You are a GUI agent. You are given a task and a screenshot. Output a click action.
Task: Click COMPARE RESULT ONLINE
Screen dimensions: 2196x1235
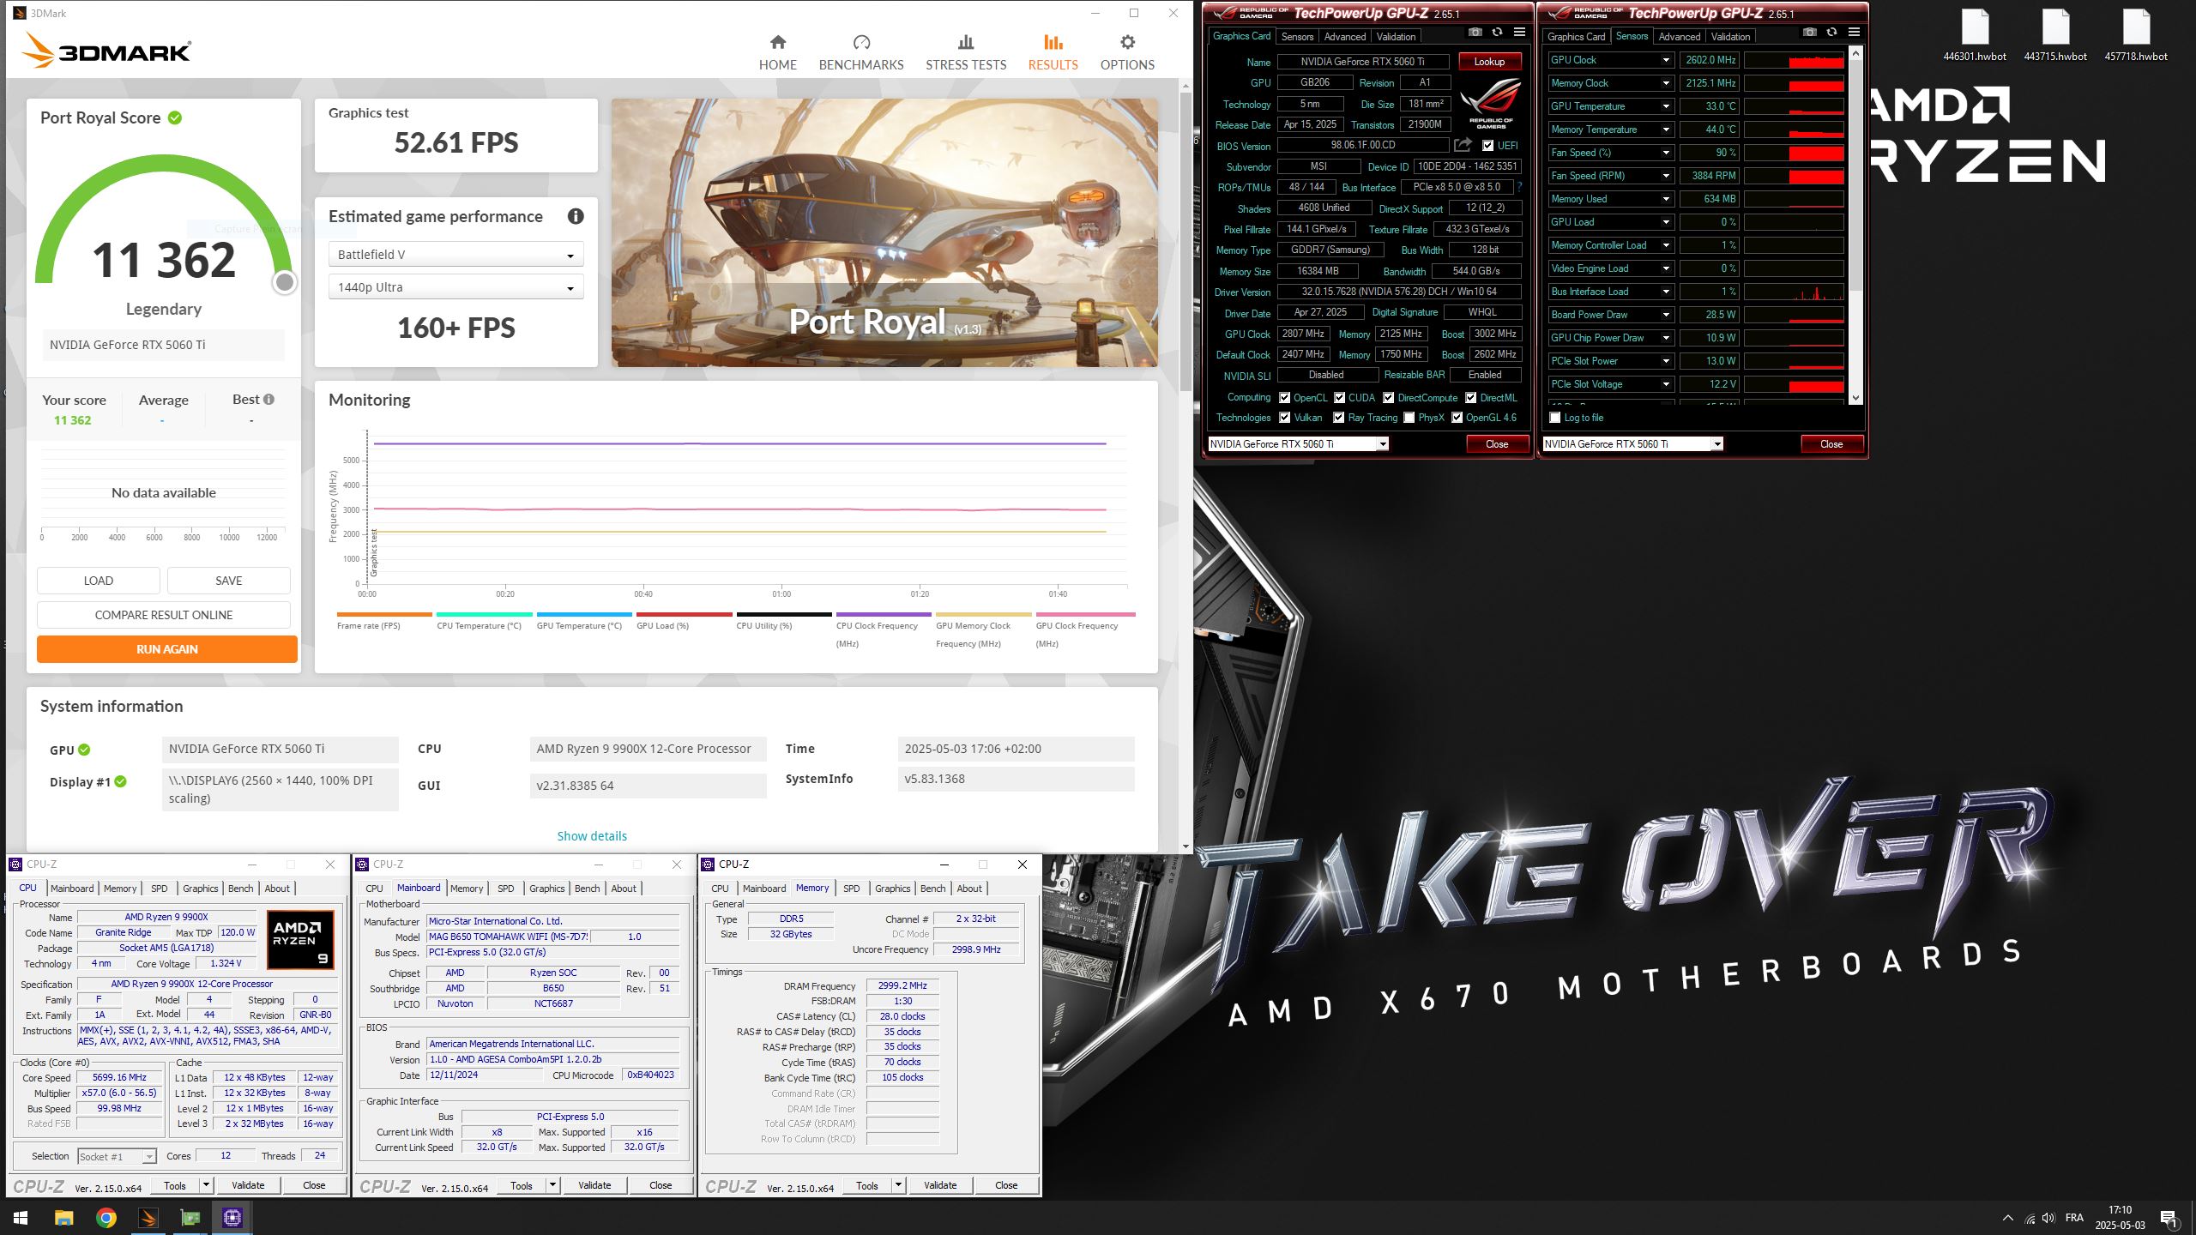point(164,615)
